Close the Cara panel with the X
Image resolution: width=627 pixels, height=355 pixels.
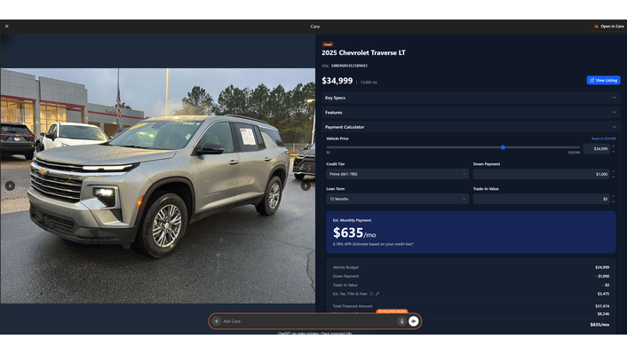pos(7,27)
